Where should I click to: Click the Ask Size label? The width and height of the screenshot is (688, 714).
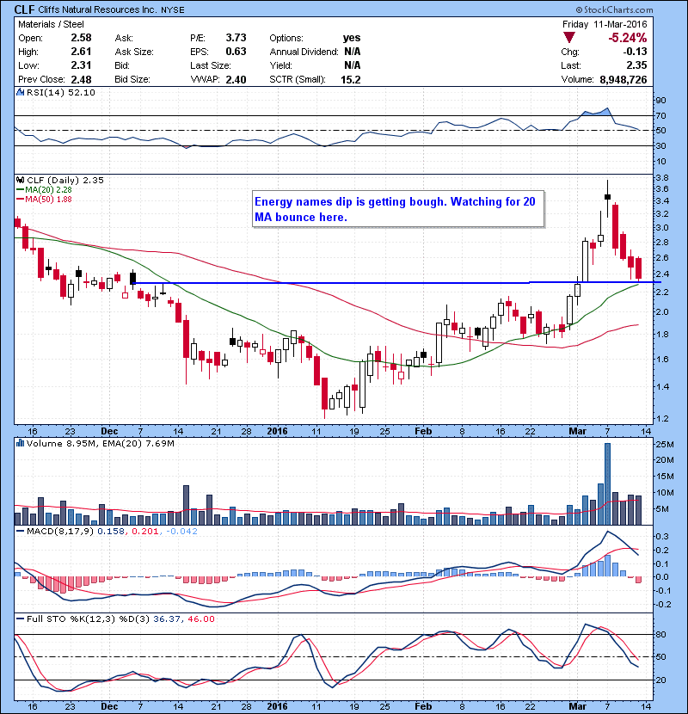pyautogui.click(x=134, y=52)
